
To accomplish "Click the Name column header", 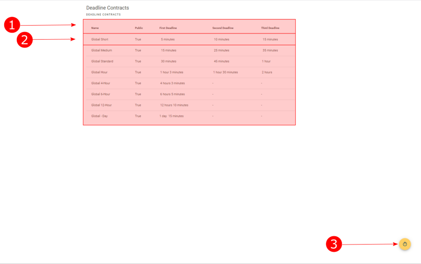I will pos(95,28).
